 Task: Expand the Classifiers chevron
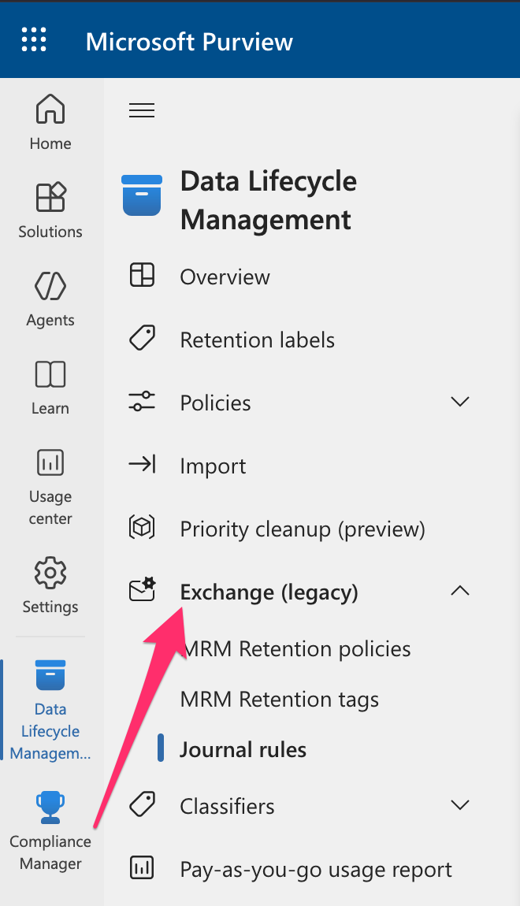[460, 804]
